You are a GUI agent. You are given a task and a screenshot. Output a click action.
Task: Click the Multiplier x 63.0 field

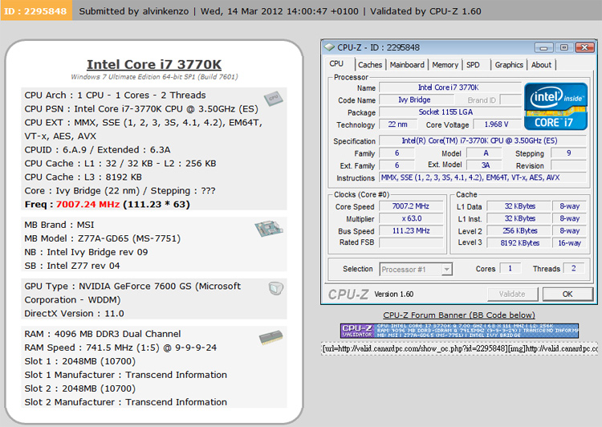tap(411, 218)
